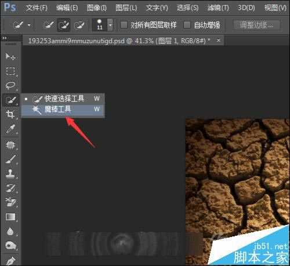Click the Quick Selection tool in toolbar
Viewport: 290px width, 266px height.
[10, 100]
